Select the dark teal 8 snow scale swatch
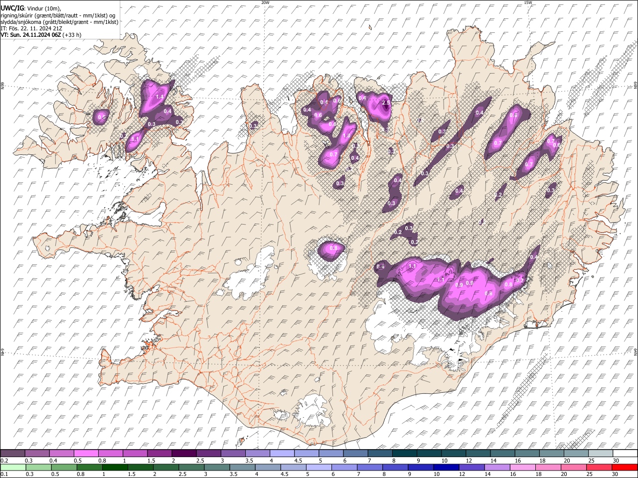The height and width of the screenshot is (478, 638). [x=404, y=453]
